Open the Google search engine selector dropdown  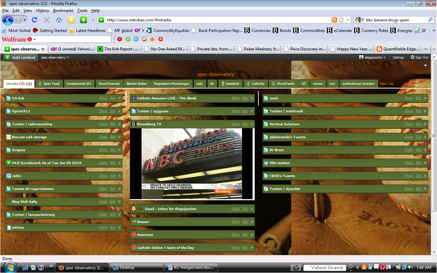[359, 20]
